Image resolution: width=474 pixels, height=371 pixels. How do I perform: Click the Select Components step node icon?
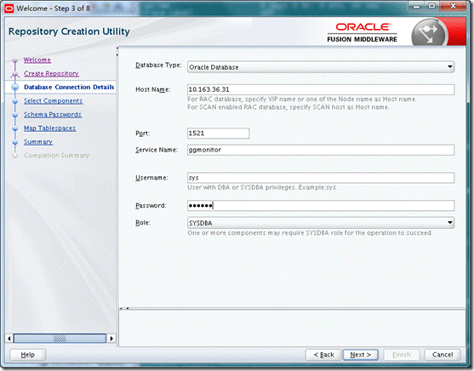point(15,101)
